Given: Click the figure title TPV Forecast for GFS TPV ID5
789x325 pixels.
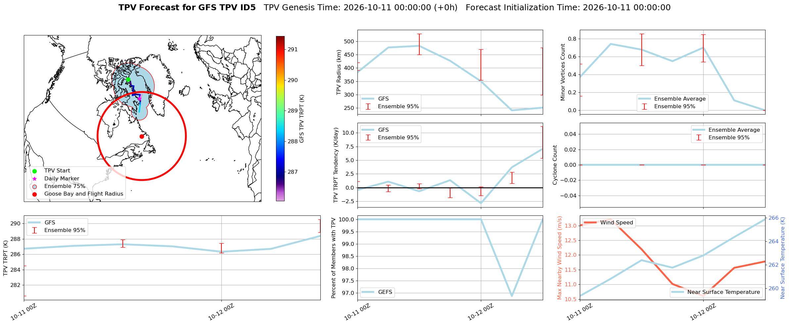Looking at the screenshot, I should (187, 8).
